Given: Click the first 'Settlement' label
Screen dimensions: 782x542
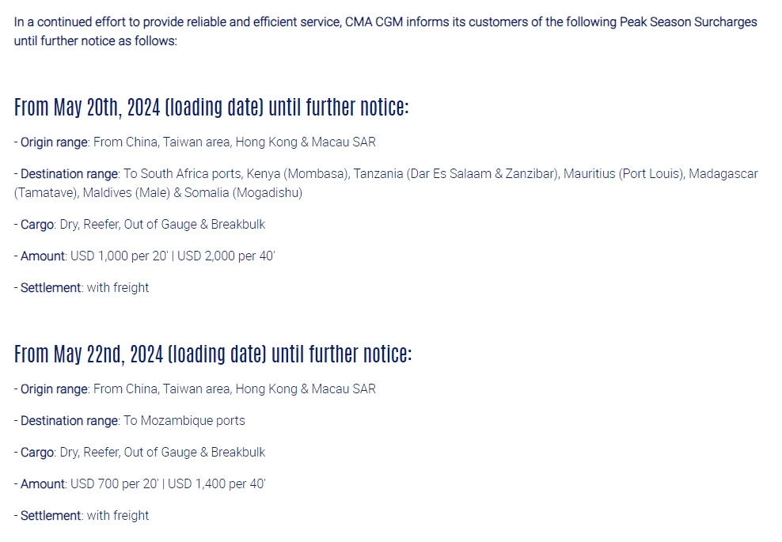Looking at the screenshot, I should (51, 288).
